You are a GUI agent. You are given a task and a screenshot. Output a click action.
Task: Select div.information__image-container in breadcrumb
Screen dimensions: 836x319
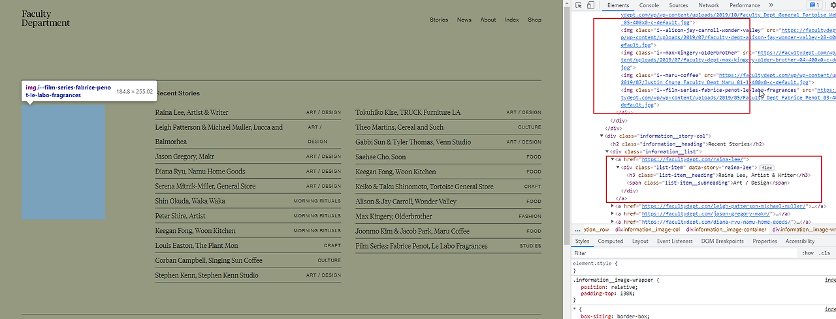click(x=726, y=229)
